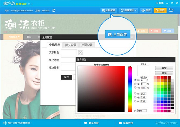180x127 pixels.
Task: Click the 模块背景 input field
Action: click(x=68, y=68)
